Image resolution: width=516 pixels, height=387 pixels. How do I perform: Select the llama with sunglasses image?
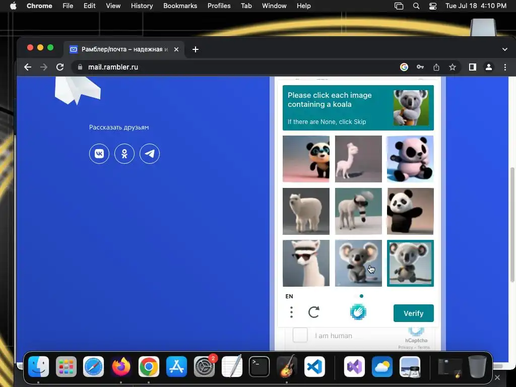pyautogui.click(x=306, y=263)
